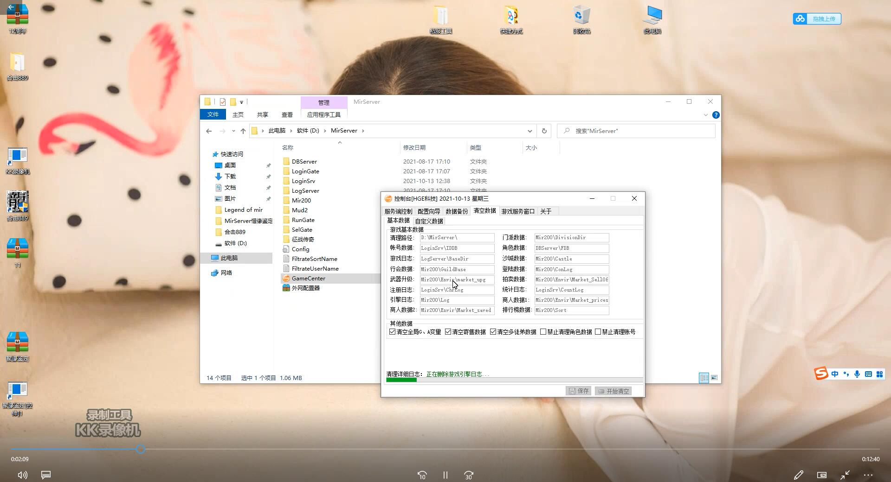Expand the address bar history dropdown
The image size is (891, 482).
pyautogui.click(x=529, y=131)
